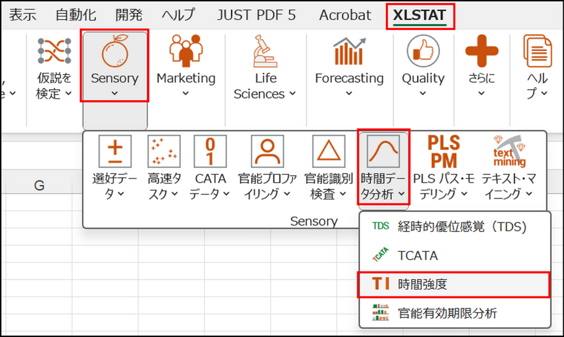The width and height of the screenshot is (564, 337).
Task: Click the Quality thumbs-up icon
Action: (423, 51)
